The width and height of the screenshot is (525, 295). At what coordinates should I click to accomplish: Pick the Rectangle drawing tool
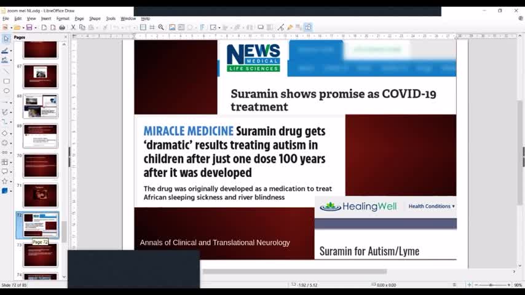point(6,81)
